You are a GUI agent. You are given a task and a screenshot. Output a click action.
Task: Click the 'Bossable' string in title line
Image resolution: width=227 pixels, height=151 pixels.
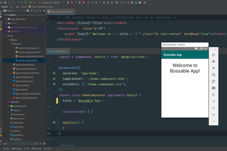86,101
